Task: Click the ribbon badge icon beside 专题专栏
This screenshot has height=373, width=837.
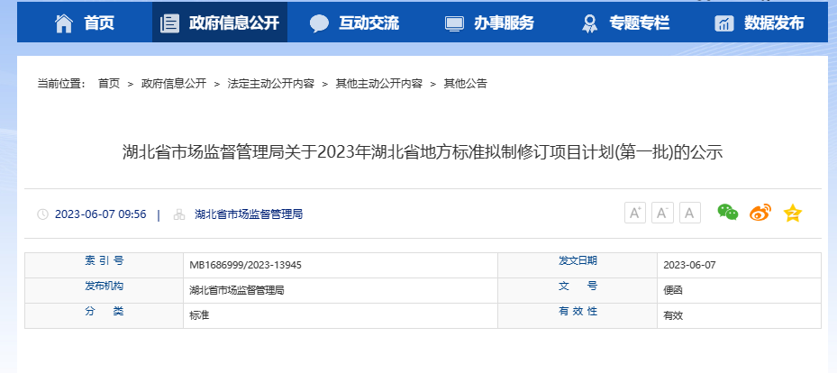Action: pos(590,23)
